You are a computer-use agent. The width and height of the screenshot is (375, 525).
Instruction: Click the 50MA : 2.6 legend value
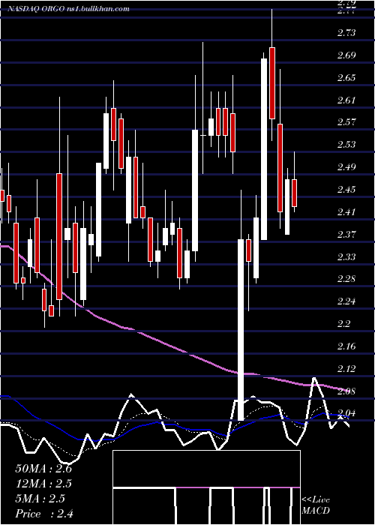pyautogui.click(x=43, y=469)
